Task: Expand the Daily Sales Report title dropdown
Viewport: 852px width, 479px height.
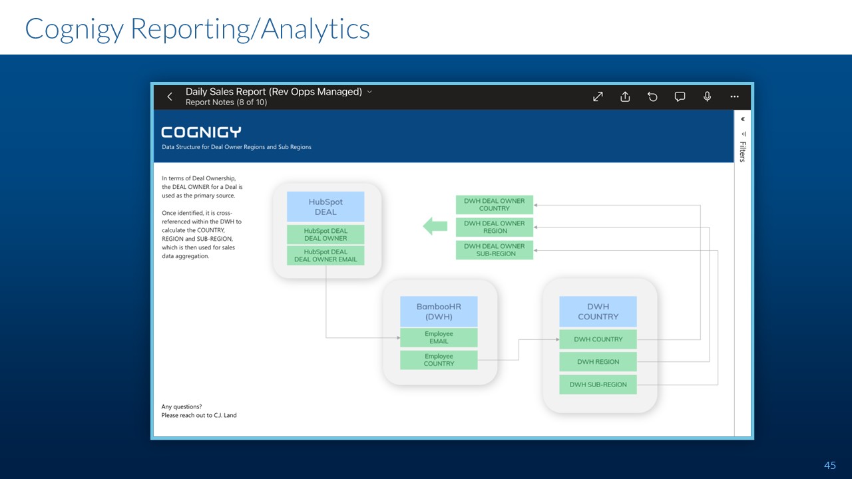Action: (370, 92)
